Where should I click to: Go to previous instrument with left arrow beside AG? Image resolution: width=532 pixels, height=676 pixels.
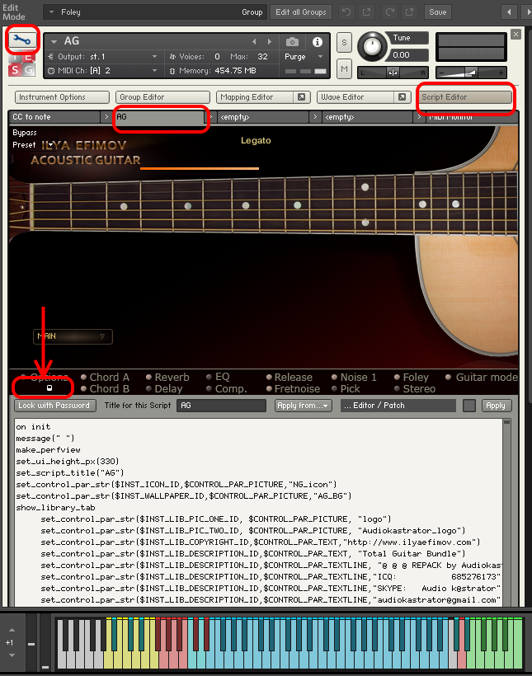[x=254, y=41]
